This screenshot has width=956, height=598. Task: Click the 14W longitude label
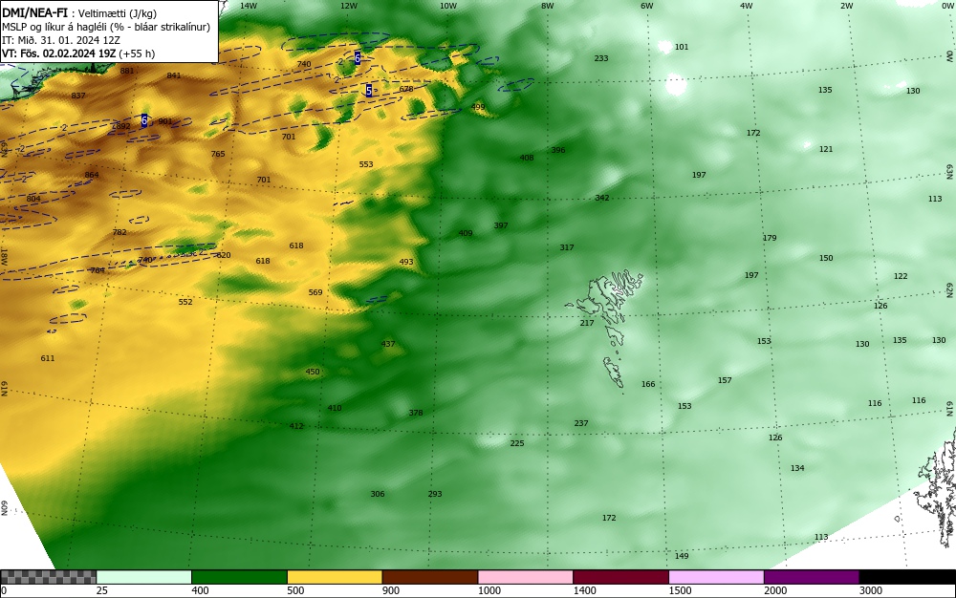[249, 6]
